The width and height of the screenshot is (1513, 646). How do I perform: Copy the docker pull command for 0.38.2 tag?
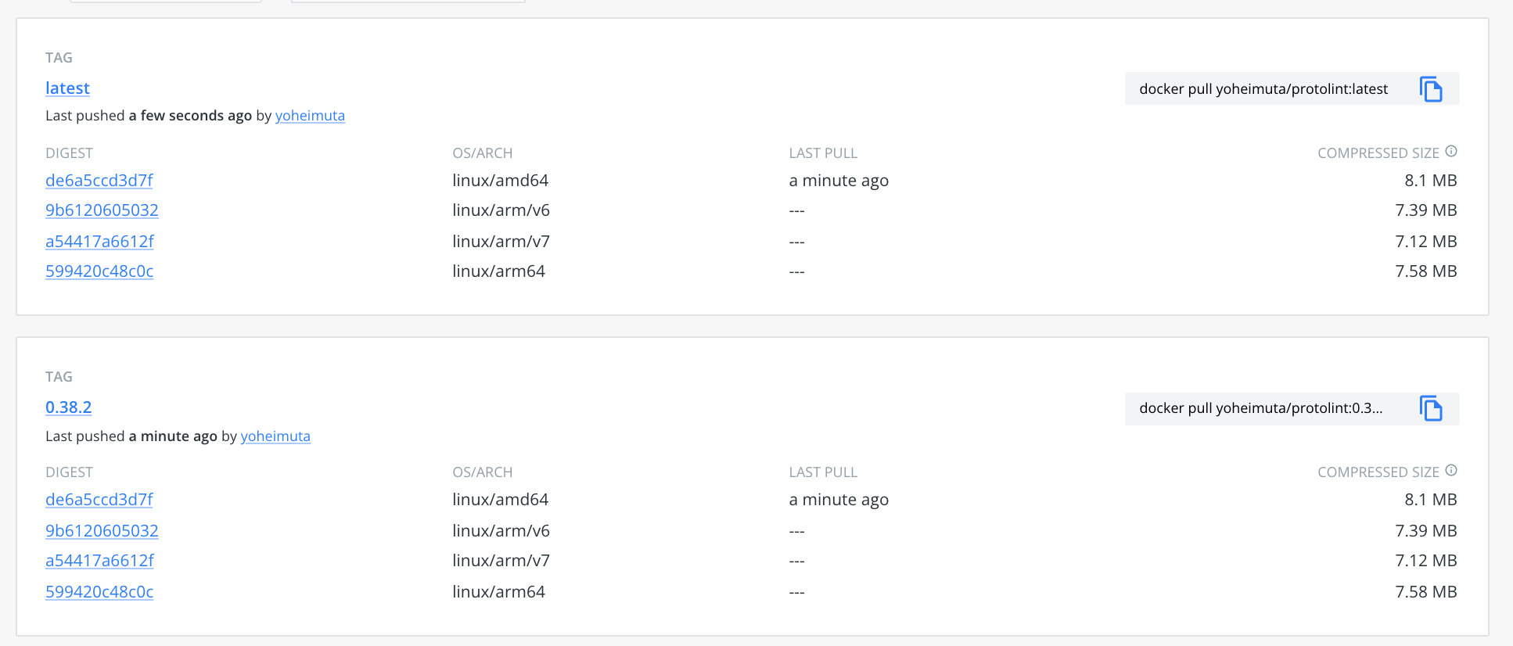click(1432, 408)
